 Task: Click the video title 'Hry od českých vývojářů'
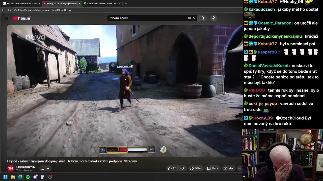tap(72, 161)
